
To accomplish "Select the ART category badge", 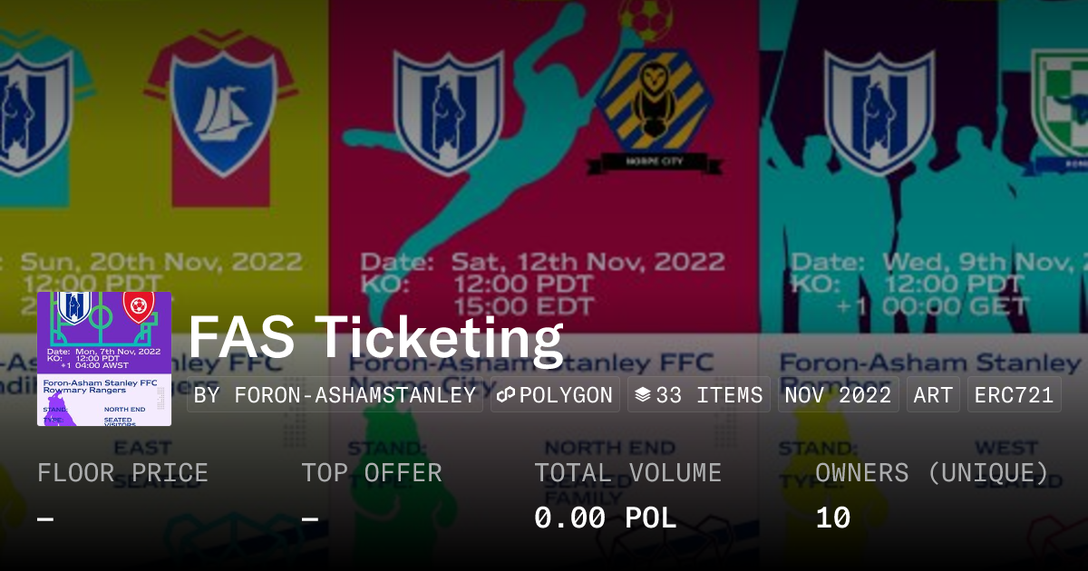I will pyautogui.click(x=933, y=394).
